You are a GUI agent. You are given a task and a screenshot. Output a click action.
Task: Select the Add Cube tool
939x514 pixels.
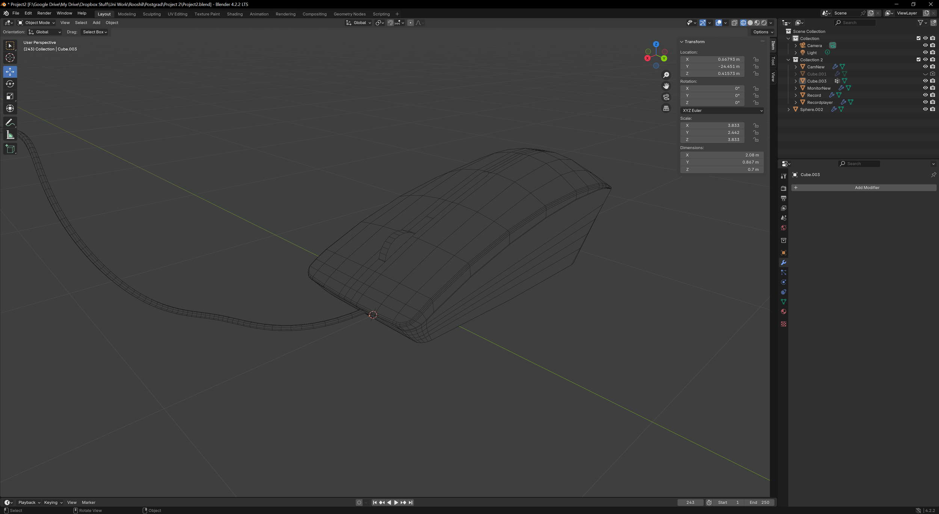click(x=10, y=149)
